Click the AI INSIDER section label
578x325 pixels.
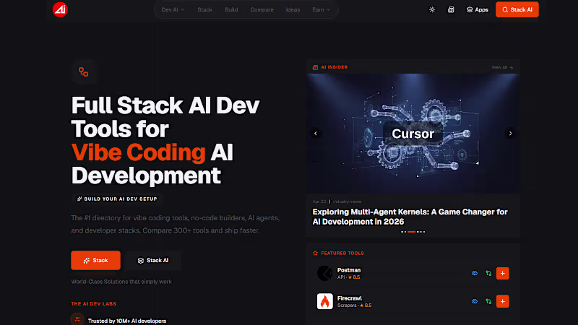334,67
